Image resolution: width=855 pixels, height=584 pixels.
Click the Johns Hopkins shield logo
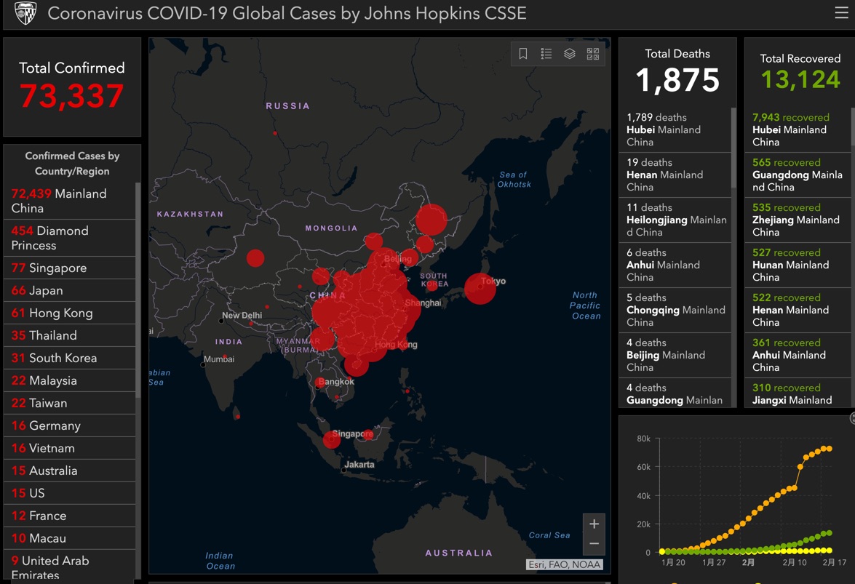point(25,13)
